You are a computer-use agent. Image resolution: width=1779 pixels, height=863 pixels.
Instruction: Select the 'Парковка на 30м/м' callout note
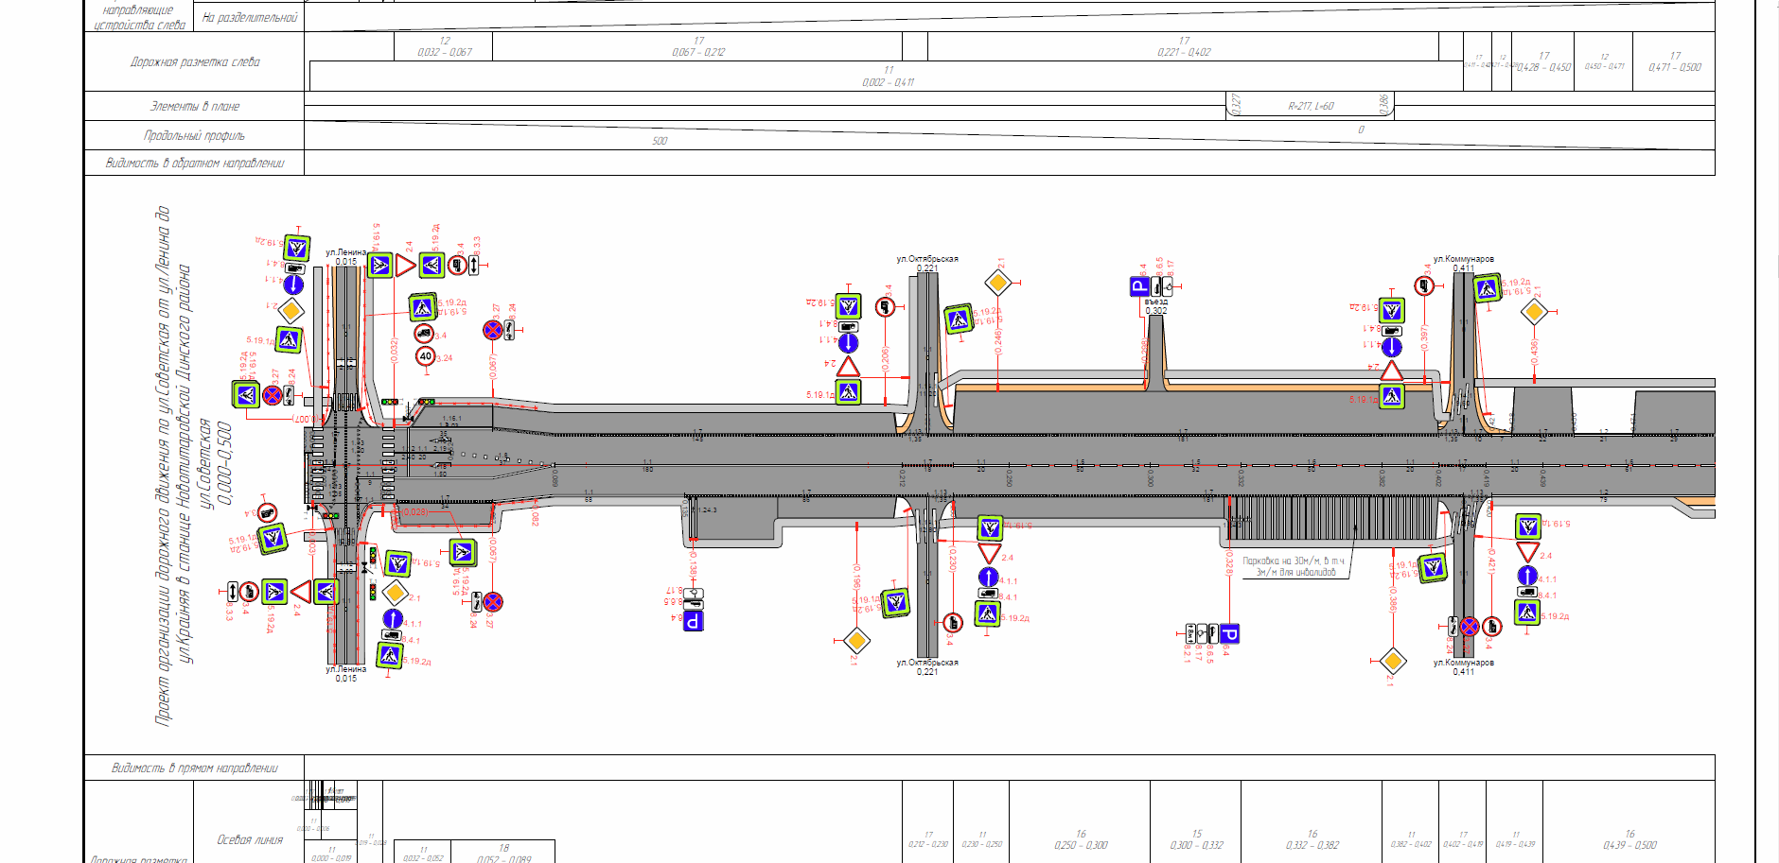(x=1294, y=566)
